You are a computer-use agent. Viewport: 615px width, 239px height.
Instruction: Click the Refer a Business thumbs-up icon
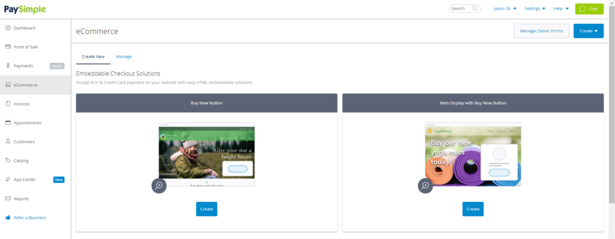[8, 217]
